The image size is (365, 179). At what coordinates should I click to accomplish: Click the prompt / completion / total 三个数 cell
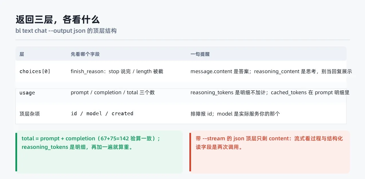tap(113, 92)
